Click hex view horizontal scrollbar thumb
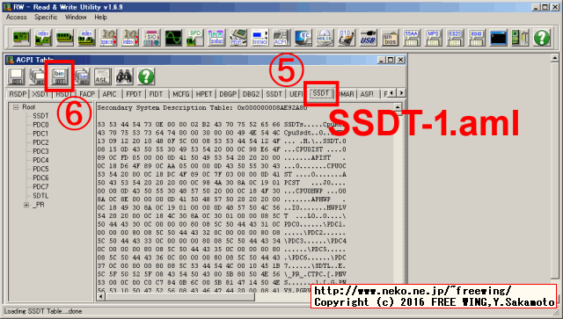 [180, 297]
